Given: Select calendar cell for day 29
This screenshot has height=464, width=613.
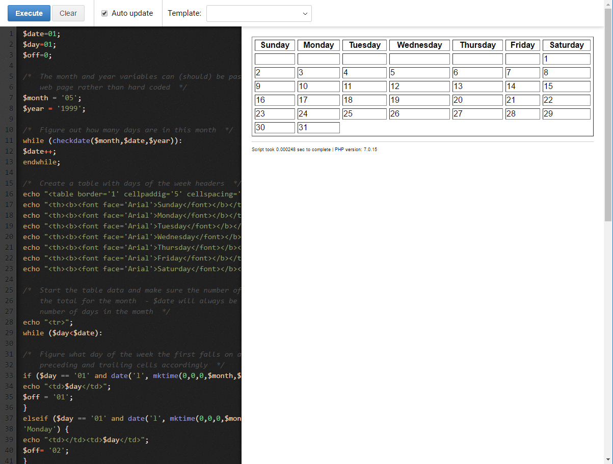Looking at the screenshot, I should [567, 114].
